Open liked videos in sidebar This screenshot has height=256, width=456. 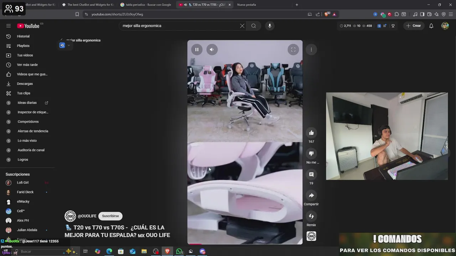click(x=27, y=74)
